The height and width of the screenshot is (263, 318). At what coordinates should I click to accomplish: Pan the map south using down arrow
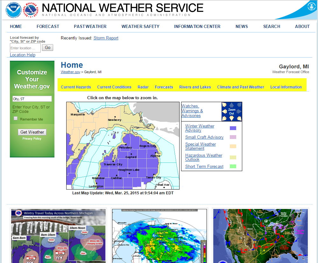pos(232,119)
